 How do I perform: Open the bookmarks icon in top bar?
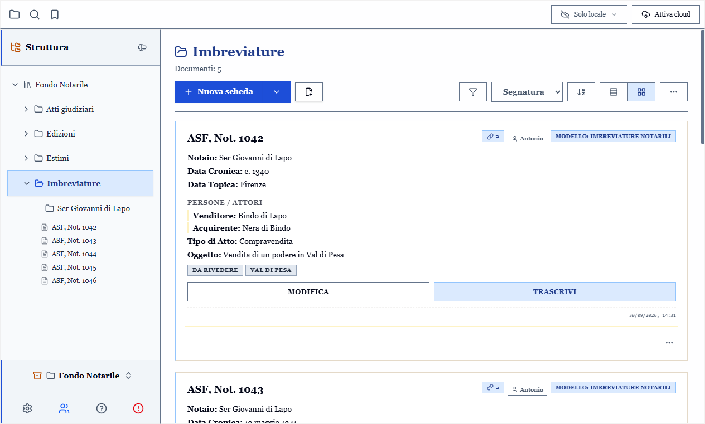(55, 14)
